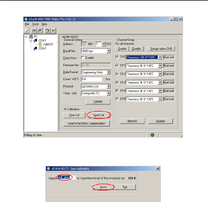Click the CH1 Burn-out button
The height and width of the screenshot is (202, 208).
click(x=169, y=65)
